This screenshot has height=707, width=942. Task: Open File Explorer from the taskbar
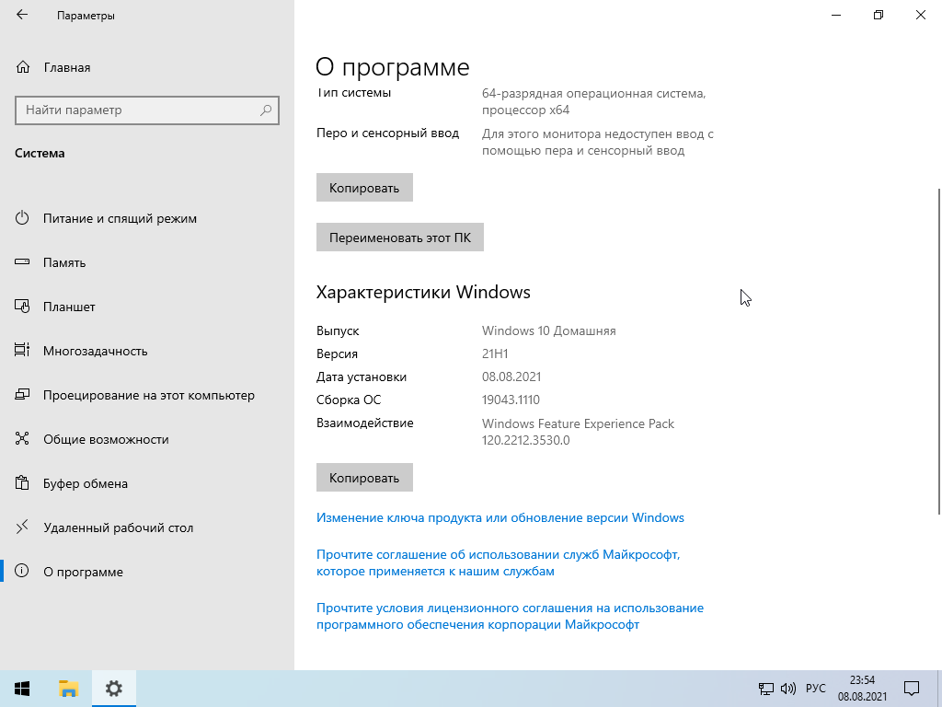tap(68, 688)
